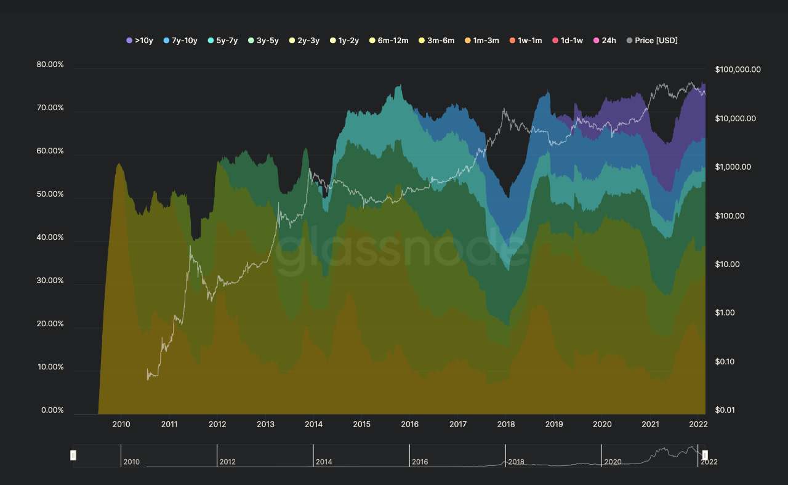
Task: Click the 0.00% left axis label
Action: click(52, 410)
